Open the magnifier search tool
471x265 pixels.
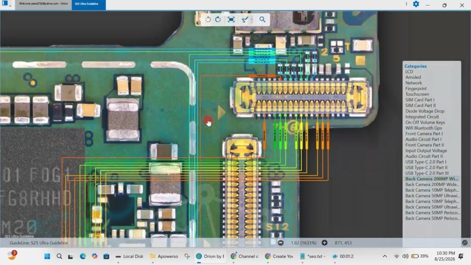pyautogui.click(x=262, y=19)
